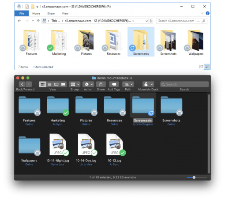Switch Finder to list view

pos(49,84)
